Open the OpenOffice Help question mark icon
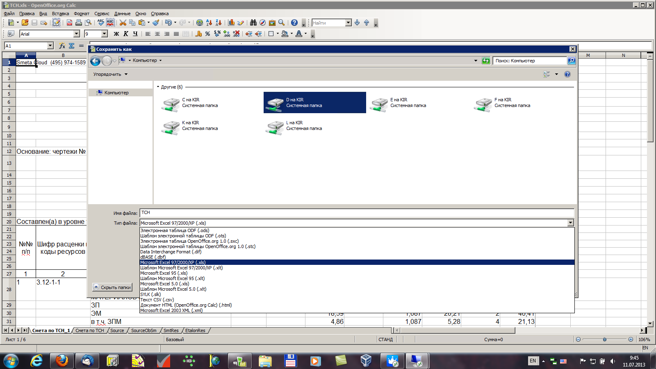The height and width of the screenshot is (369, 656). [x=294, y=23]
